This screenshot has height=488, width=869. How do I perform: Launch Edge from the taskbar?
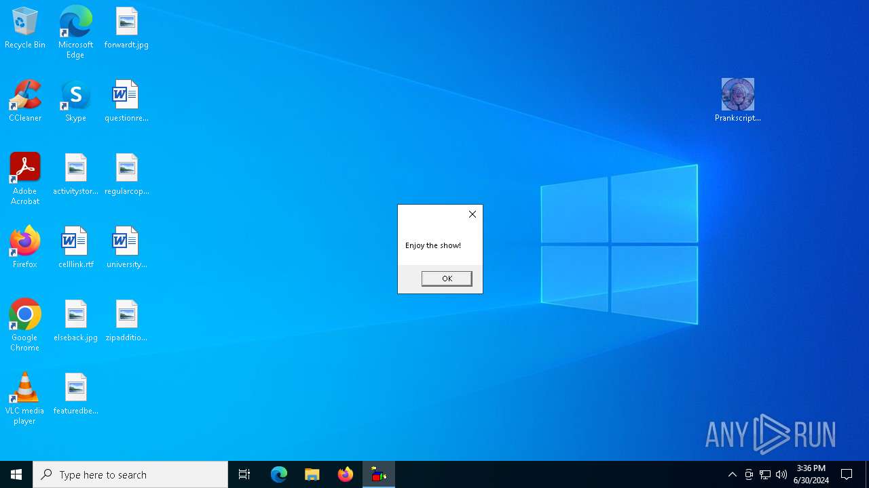[279, 474]
